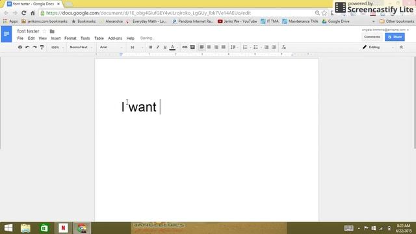The height and width of the screenshot is (234, 416).
Task: Increase the indent
Action: click(274, 47)
